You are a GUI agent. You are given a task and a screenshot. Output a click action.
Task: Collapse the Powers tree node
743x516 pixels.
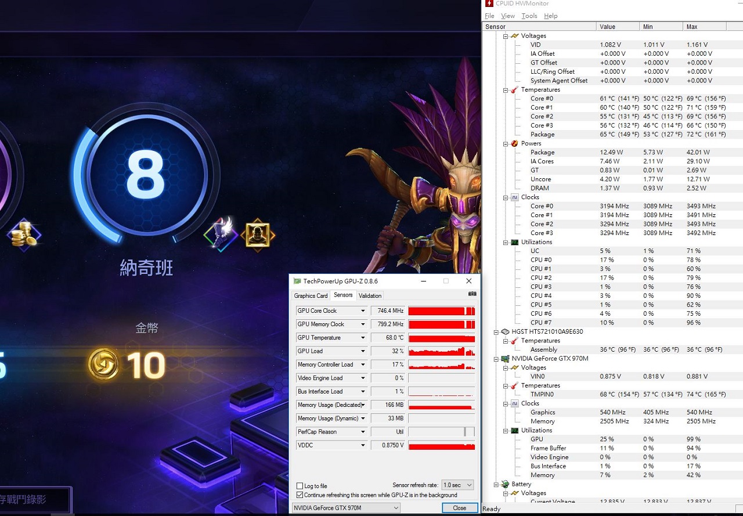tap(506, 143)
